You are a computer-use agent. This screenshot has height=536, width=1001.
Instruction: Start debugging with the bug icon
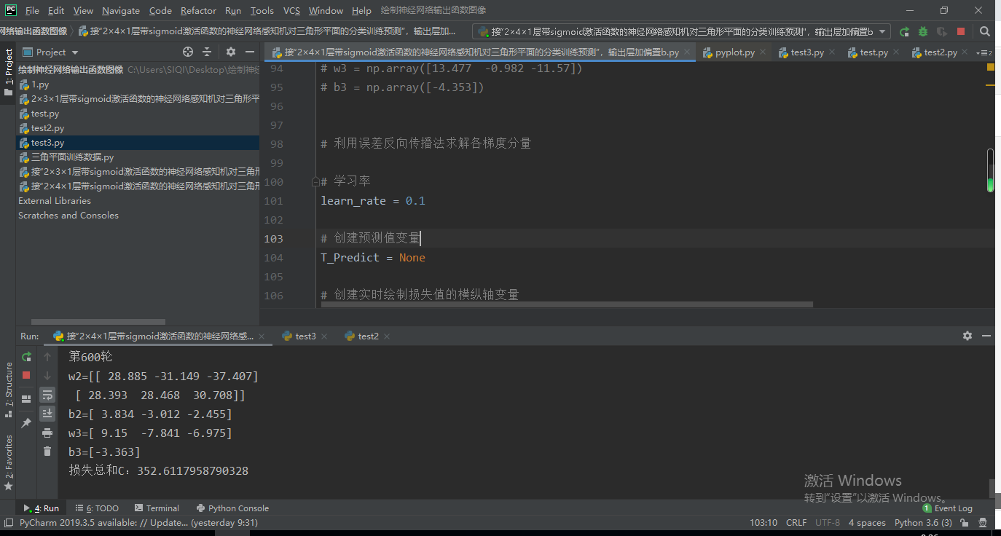point(923,31)
